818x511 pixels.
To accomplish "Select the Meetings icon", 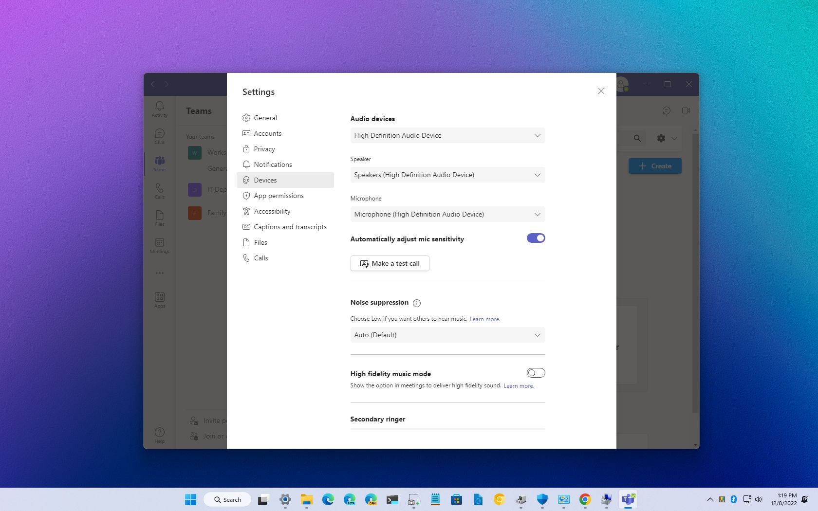I will point(159,245).
